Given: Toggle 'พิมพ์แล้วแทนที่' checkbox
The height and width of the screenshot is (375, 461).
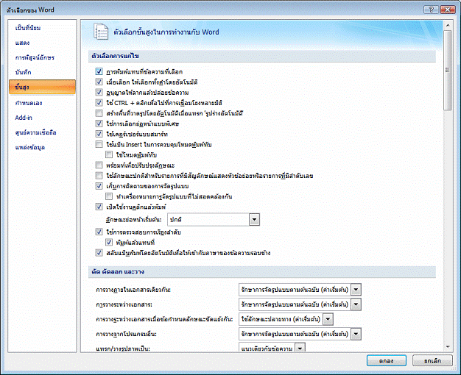Looking at the screenshot, I should (109, 242).
